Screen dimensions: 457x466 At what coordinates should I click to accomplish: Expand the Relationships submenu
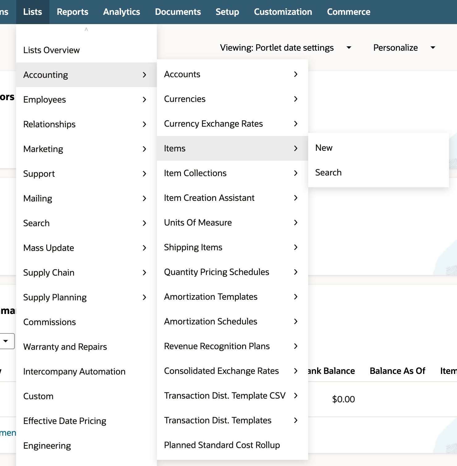[x=86, y=124]
